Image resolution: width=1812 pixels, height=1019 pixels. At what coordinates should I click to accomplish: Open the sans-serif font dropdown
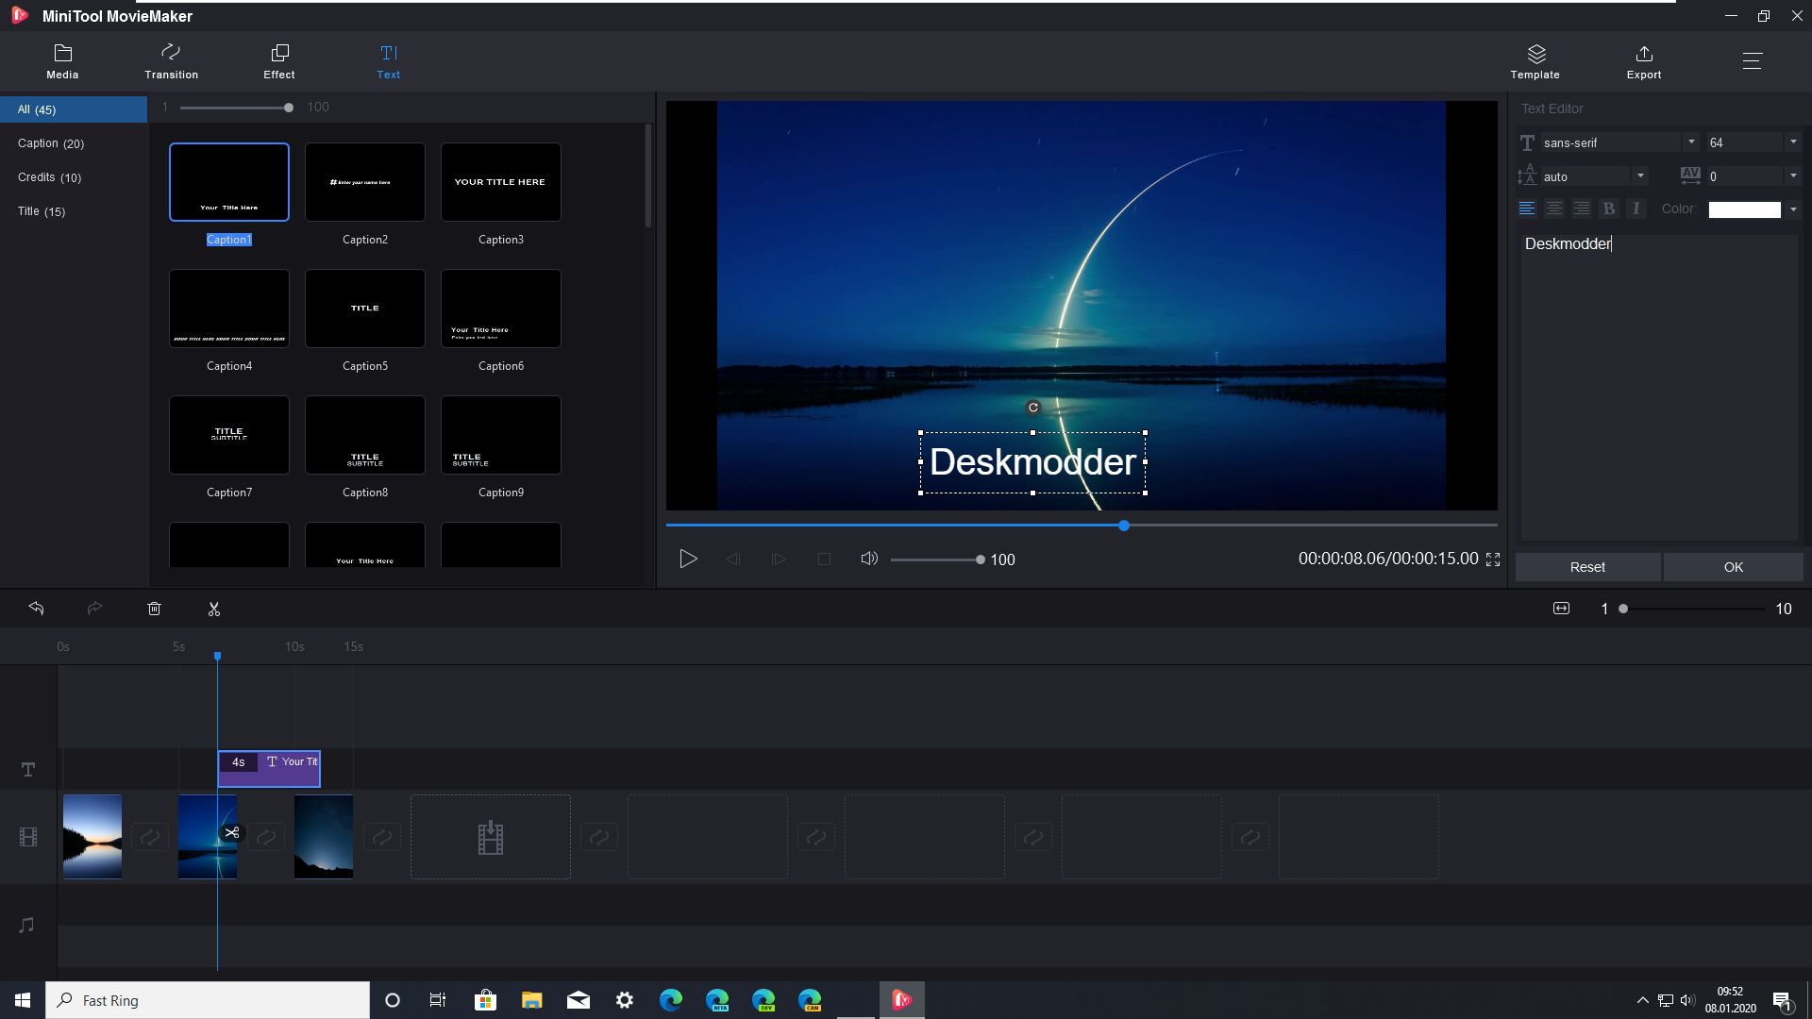click(x=1690, y=142)
